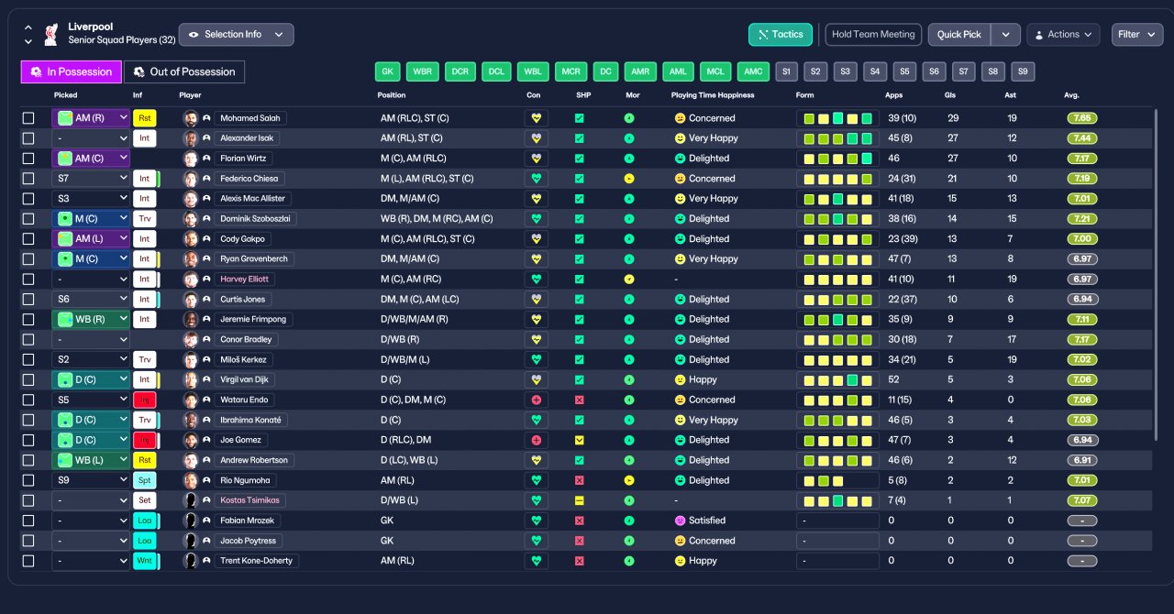Screen dimensions: 1174x614
Task: Select the In Possession tab
Action: (x=71, y=71)
